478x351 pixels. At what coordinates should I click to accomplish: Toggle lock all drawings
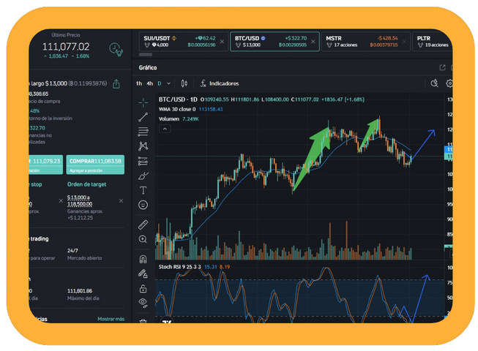(143, 289)
